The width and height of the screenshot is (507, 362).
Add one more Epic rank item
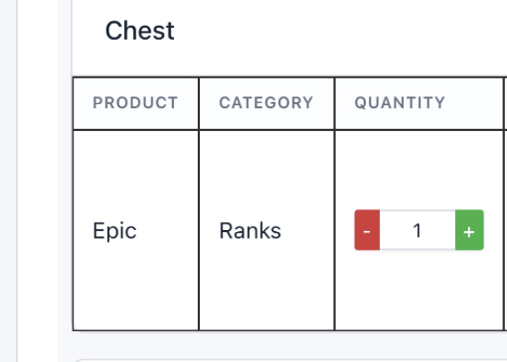[x=469, y=230]
